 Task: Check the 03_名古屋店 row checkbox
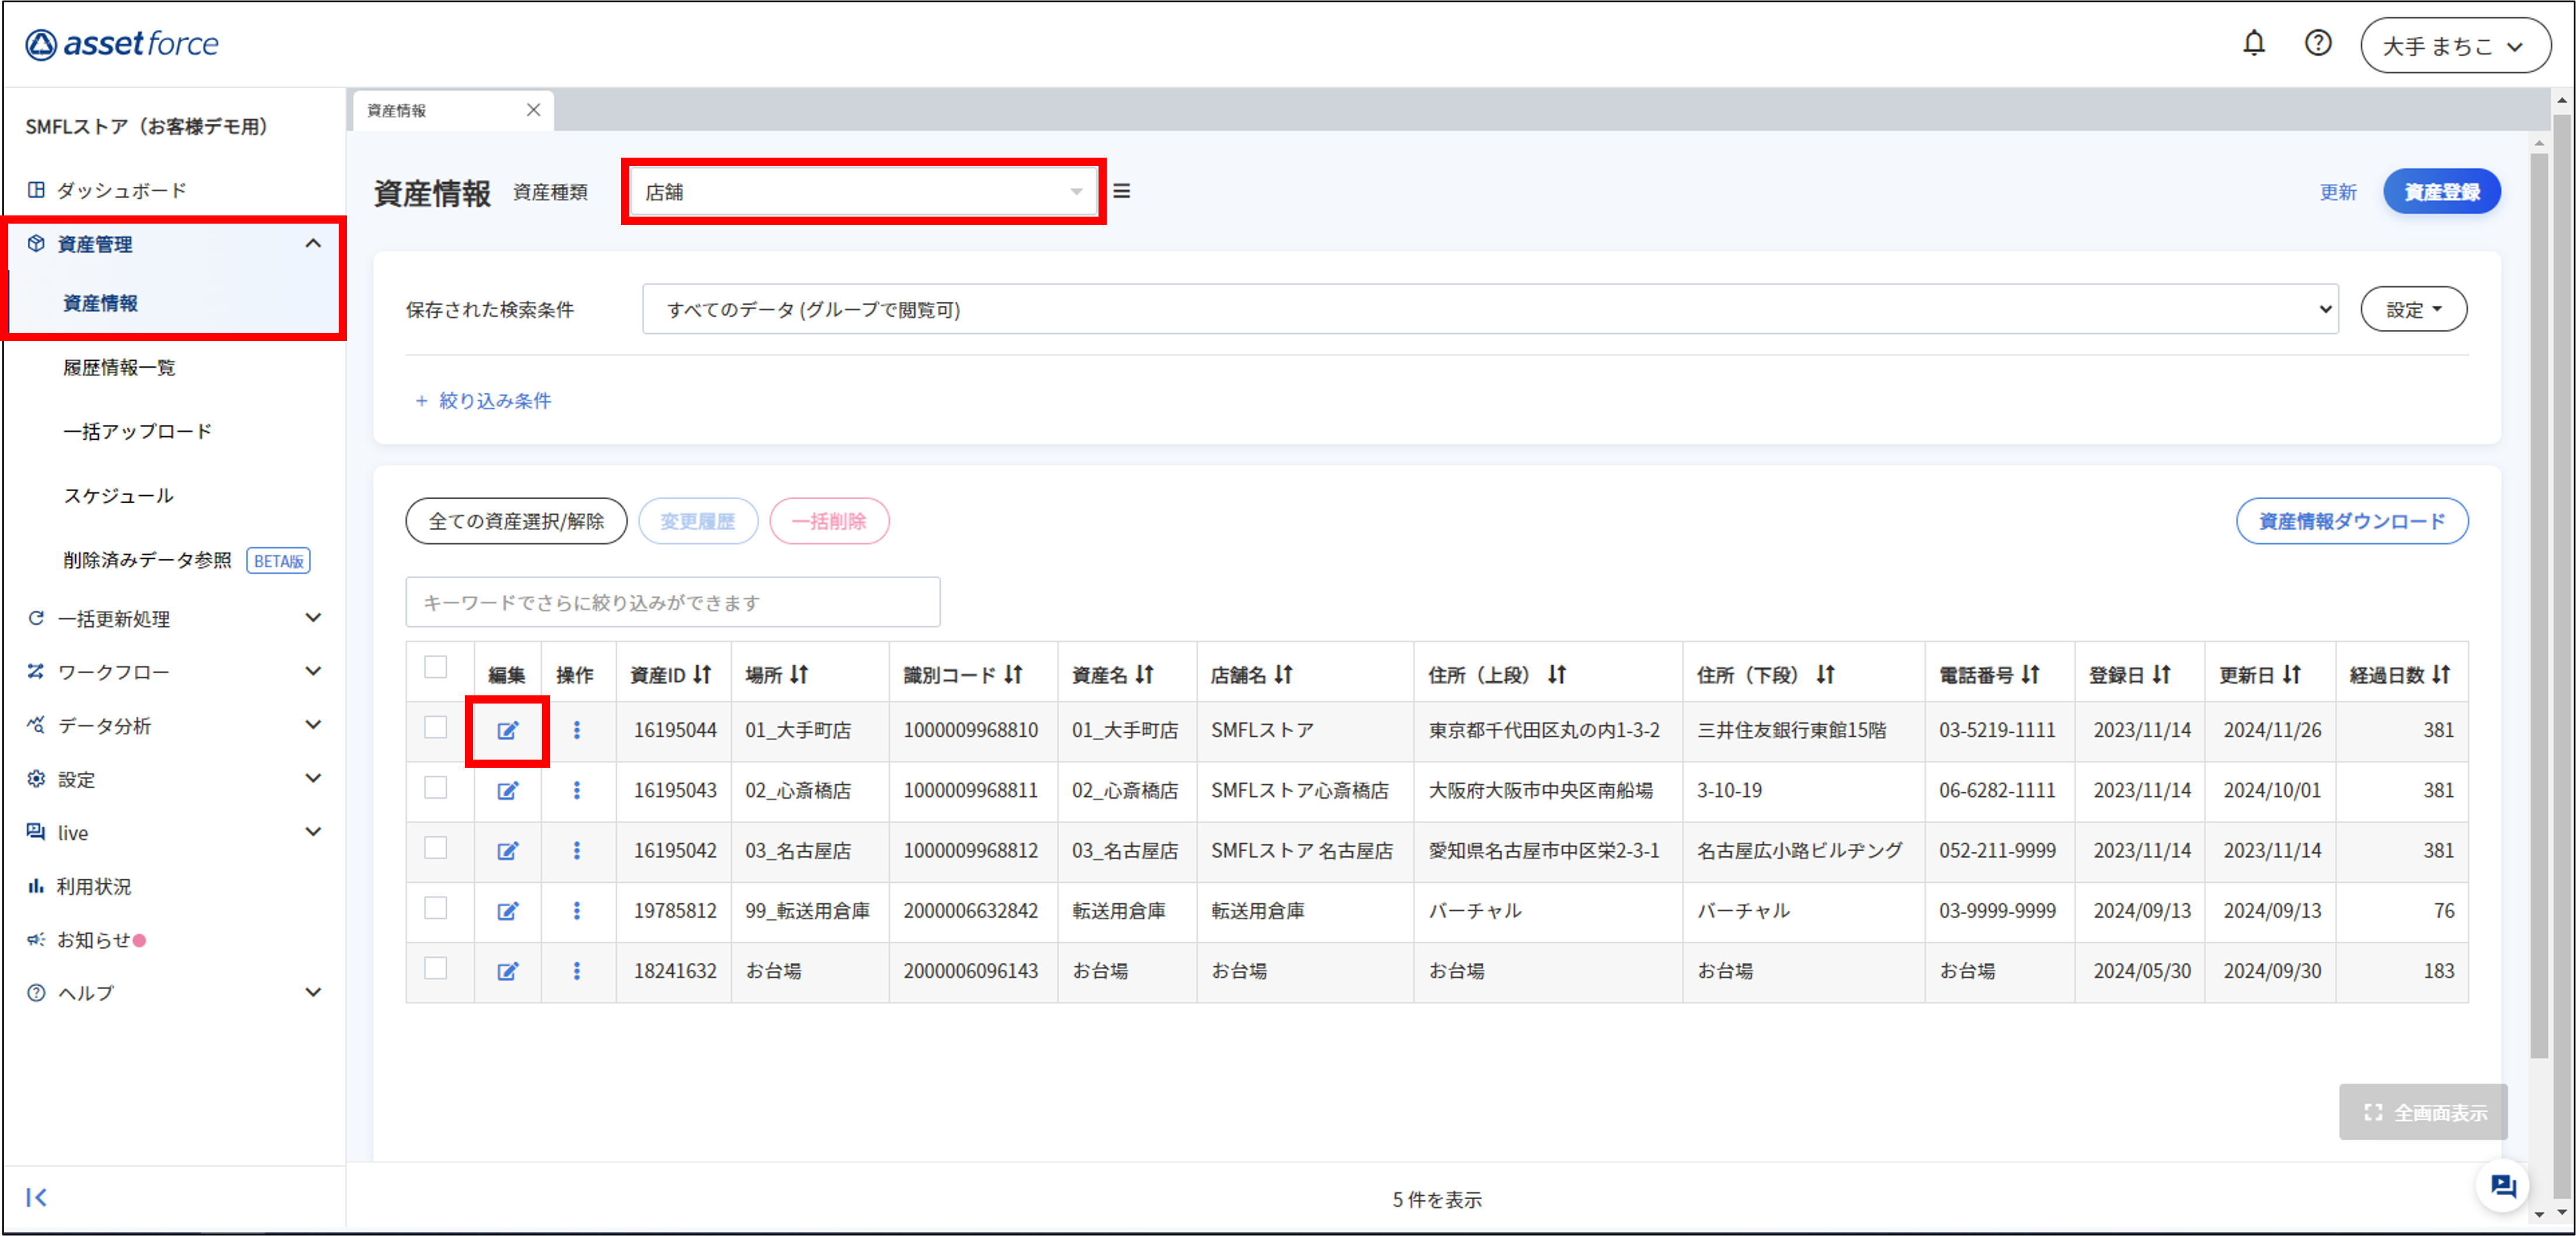pos(435,849)
